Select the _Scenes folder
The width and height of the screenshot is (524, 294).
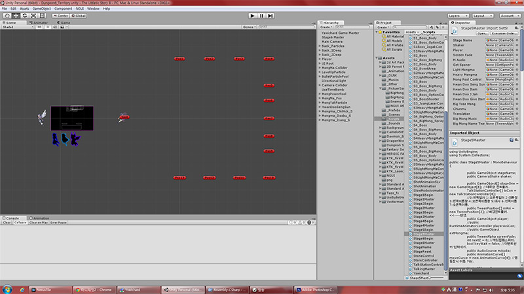click(x=391, y=114)
